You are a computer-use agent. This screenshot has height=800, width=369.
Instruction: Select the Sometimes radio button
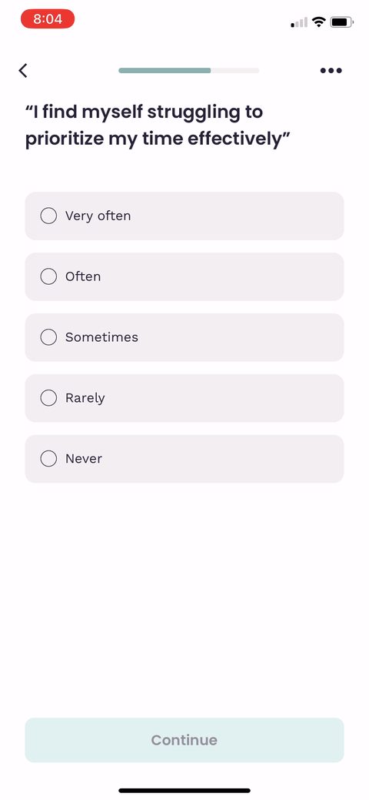pyautogui.click(x=48, y=337)
